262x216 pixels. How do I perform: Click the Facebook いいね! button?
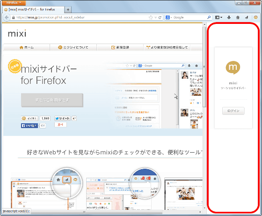point(29,126)
